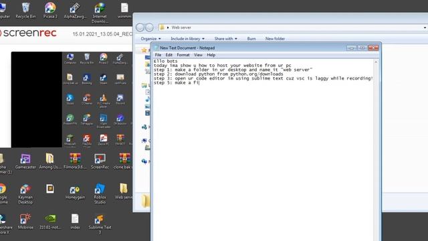Launch ScreenRec from the desktop
This screenshot has height=241, width=428.
click(100, 161)
